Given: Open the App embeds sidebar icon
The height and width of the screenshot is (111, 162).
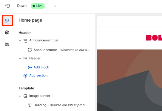Looking at the screenshot, I should pyautogui.click(x=7, y=44).
